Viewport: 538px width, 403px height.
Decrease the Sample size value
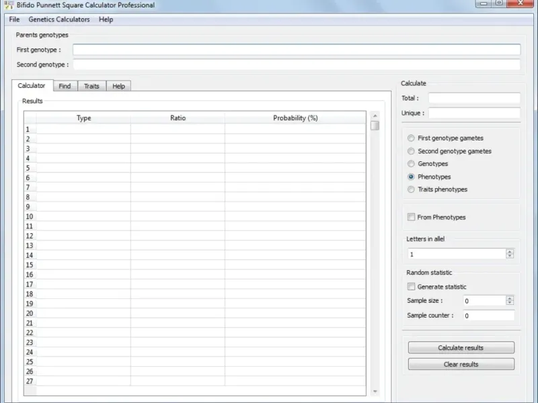click(510, 303)
